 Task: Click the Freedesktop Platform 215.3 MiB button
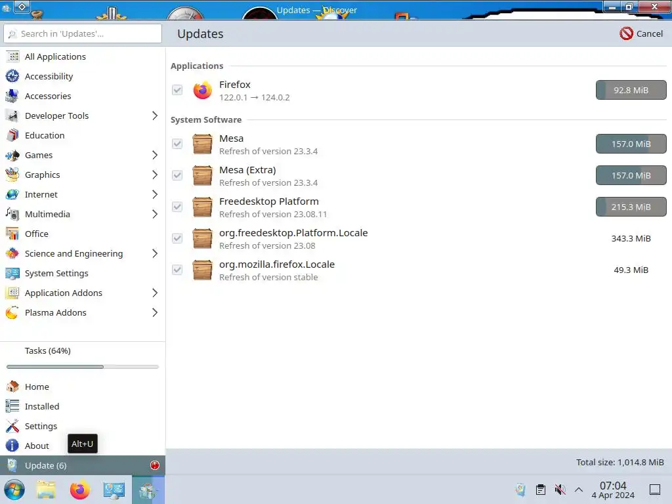pos(631,207)
